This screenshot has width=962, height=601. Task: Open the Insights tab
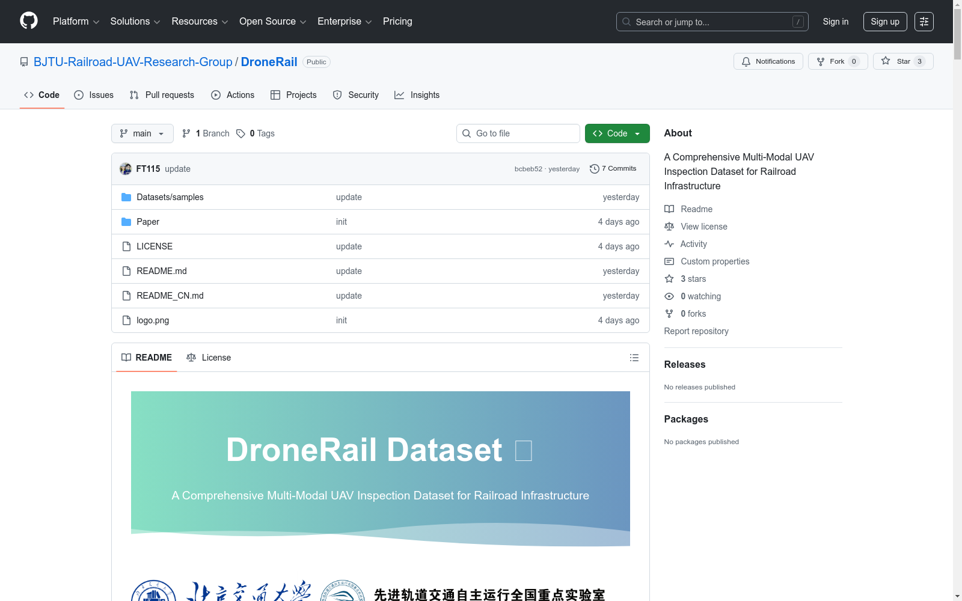tap(417, 95)
